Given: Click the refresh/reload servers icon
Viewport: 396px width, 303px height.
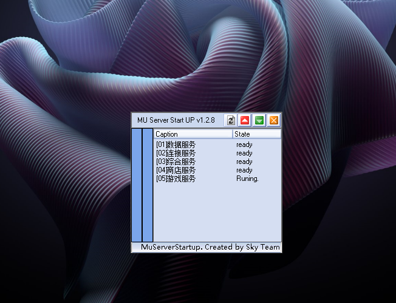Looking at the screenshot, I should coord(231,120).
